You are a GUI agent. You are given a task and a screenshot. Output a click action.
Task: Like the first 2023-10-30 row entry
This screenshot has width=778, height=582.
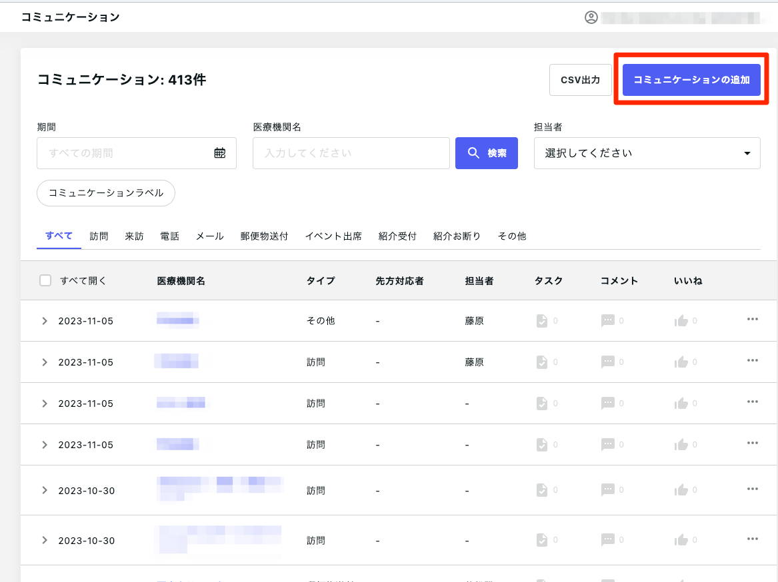[681, 490]
